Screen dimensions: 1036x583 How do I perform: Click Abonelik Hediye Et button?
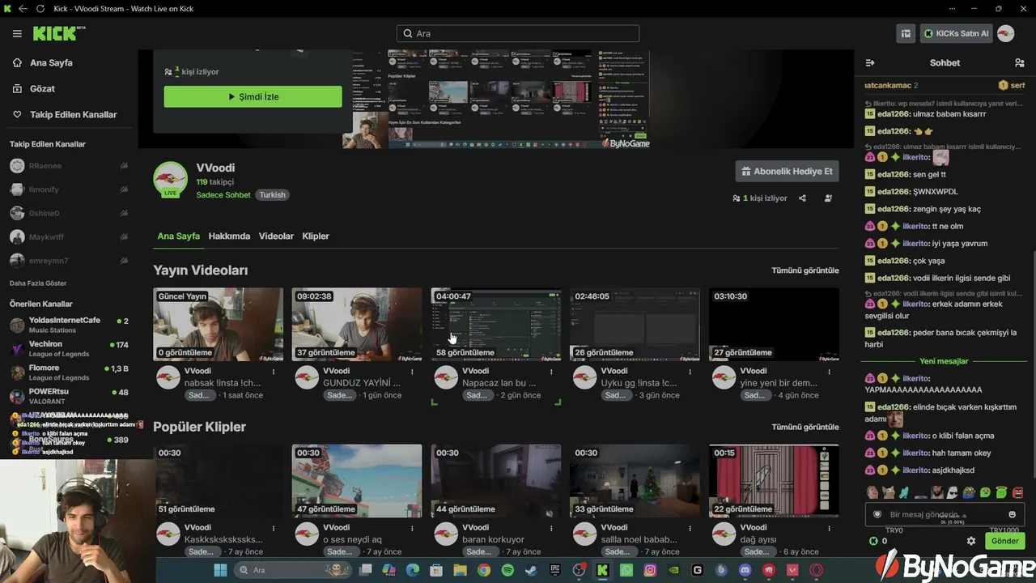(787, 172)
